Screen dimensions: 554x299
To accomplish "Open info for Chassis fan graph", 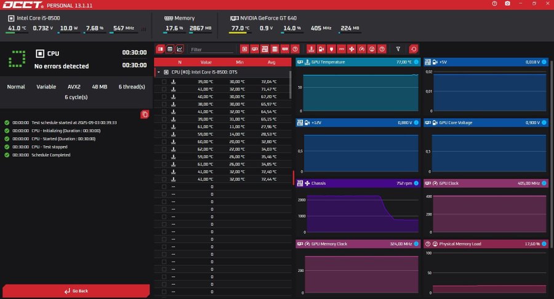I will [416, 183].
